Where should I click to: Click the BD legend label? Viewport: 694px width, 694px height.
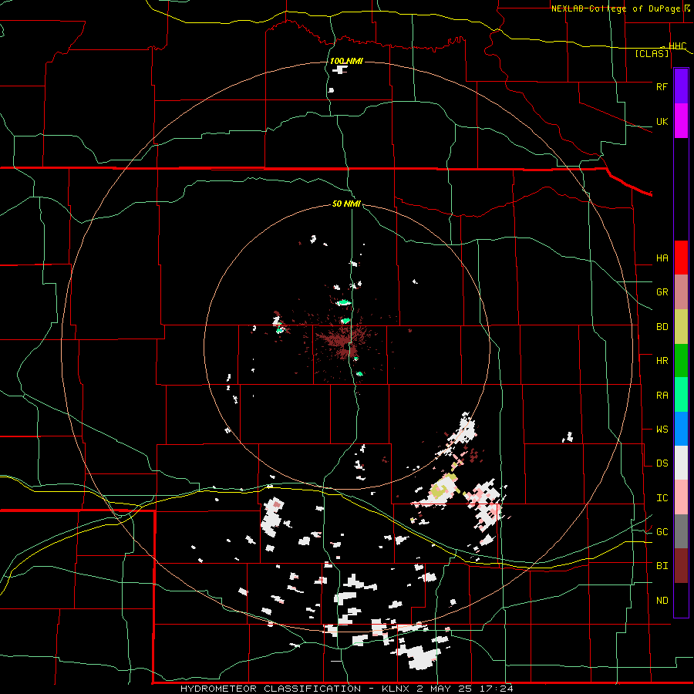click(x=662, y=327)
